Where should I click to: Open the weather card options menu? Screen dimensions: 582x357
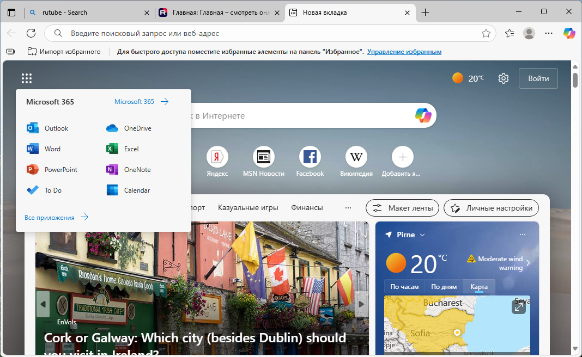522,233
